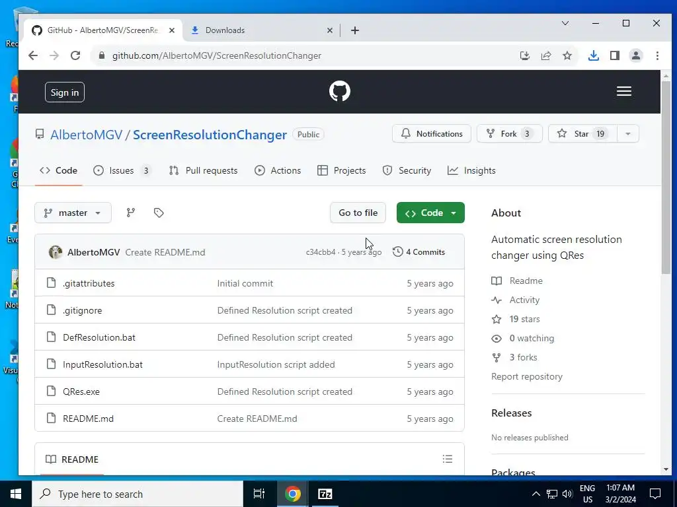This screenshot has height=507, width=677.
Task: Open the Projects tab
Action: [x=341, y=171]
